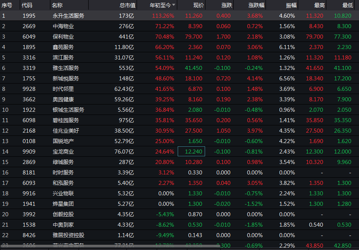Click the sort arrow beside 年初至今
Screen dimensions: 359x250
click(x=174, y=5)
